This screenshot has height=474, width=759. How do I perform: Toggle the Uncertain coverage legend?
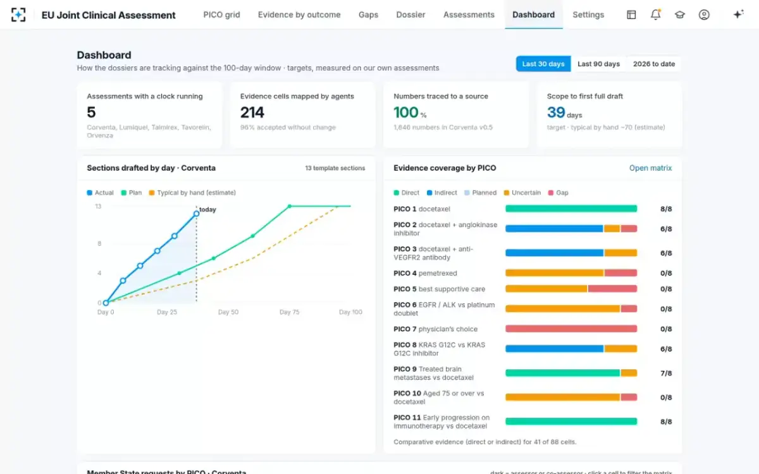[x=522, y=193]
